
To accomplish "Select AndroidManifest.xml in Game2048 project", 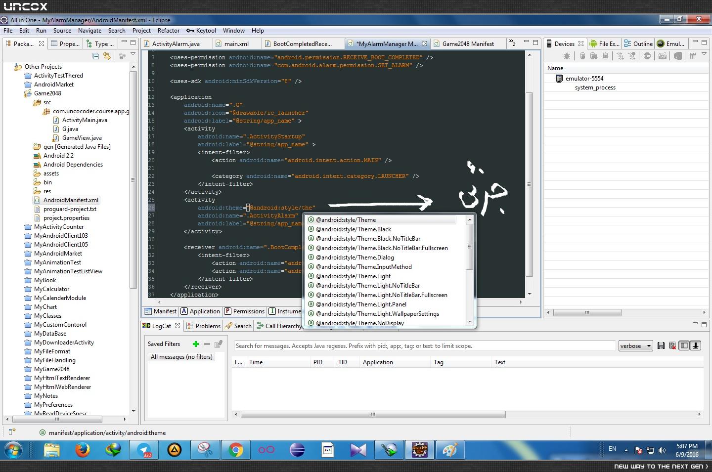I will 71,200.
